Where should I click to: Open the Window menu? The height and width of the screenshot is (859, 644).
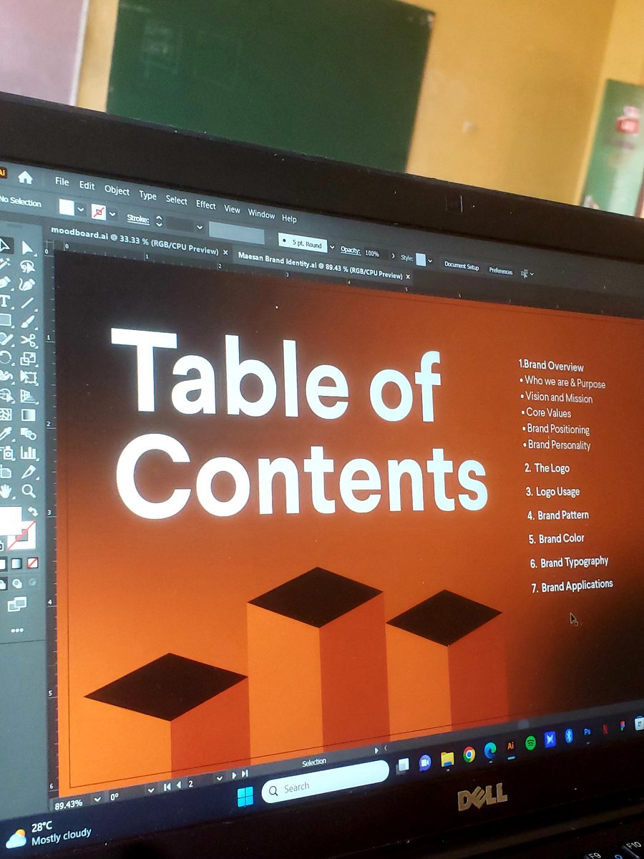click(261, 214)
